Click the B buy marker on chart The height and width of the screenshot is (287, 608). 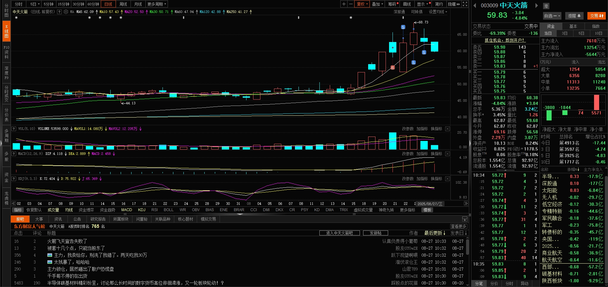tap(393, 68)
